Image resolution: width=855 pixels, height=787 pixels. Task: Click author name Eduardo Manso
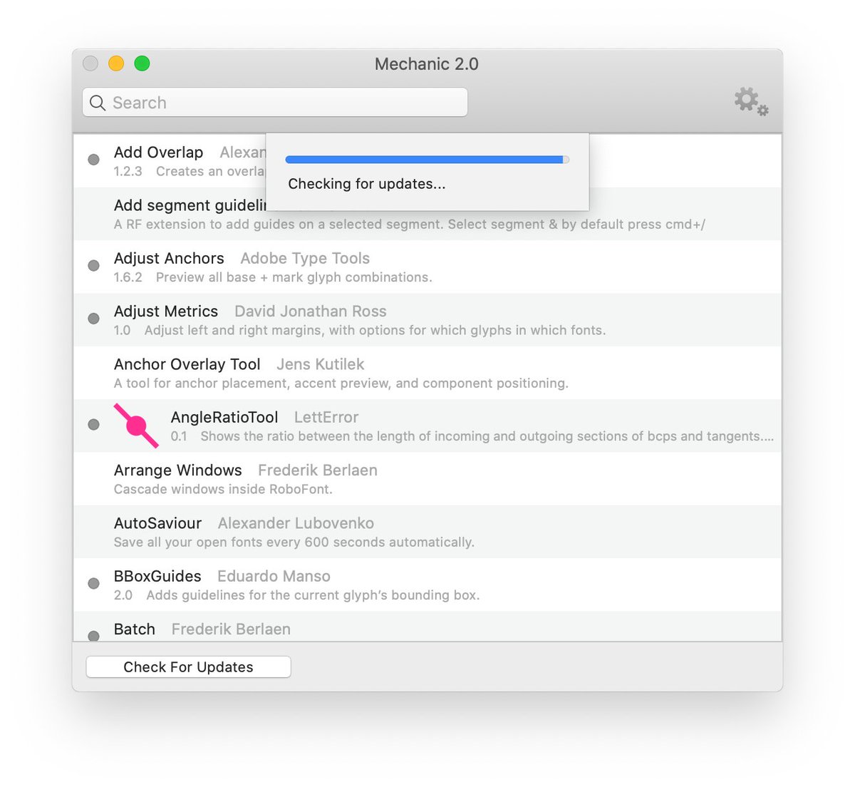tap(274, 576)
